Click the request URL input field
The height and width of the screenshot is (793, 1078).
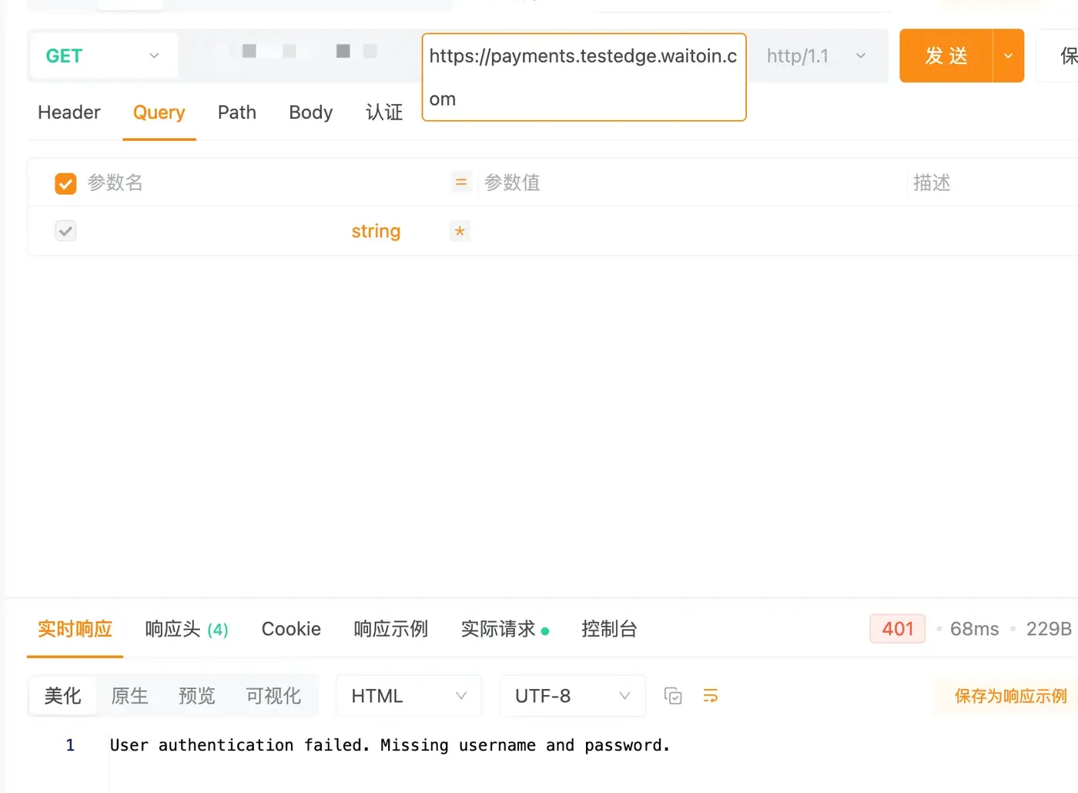pyautogui.click(x=584, y=77)
